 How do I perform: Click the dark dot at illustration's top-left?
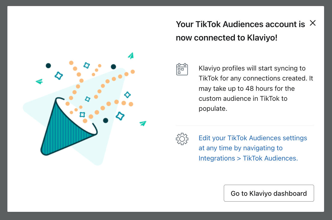(48, 66)
